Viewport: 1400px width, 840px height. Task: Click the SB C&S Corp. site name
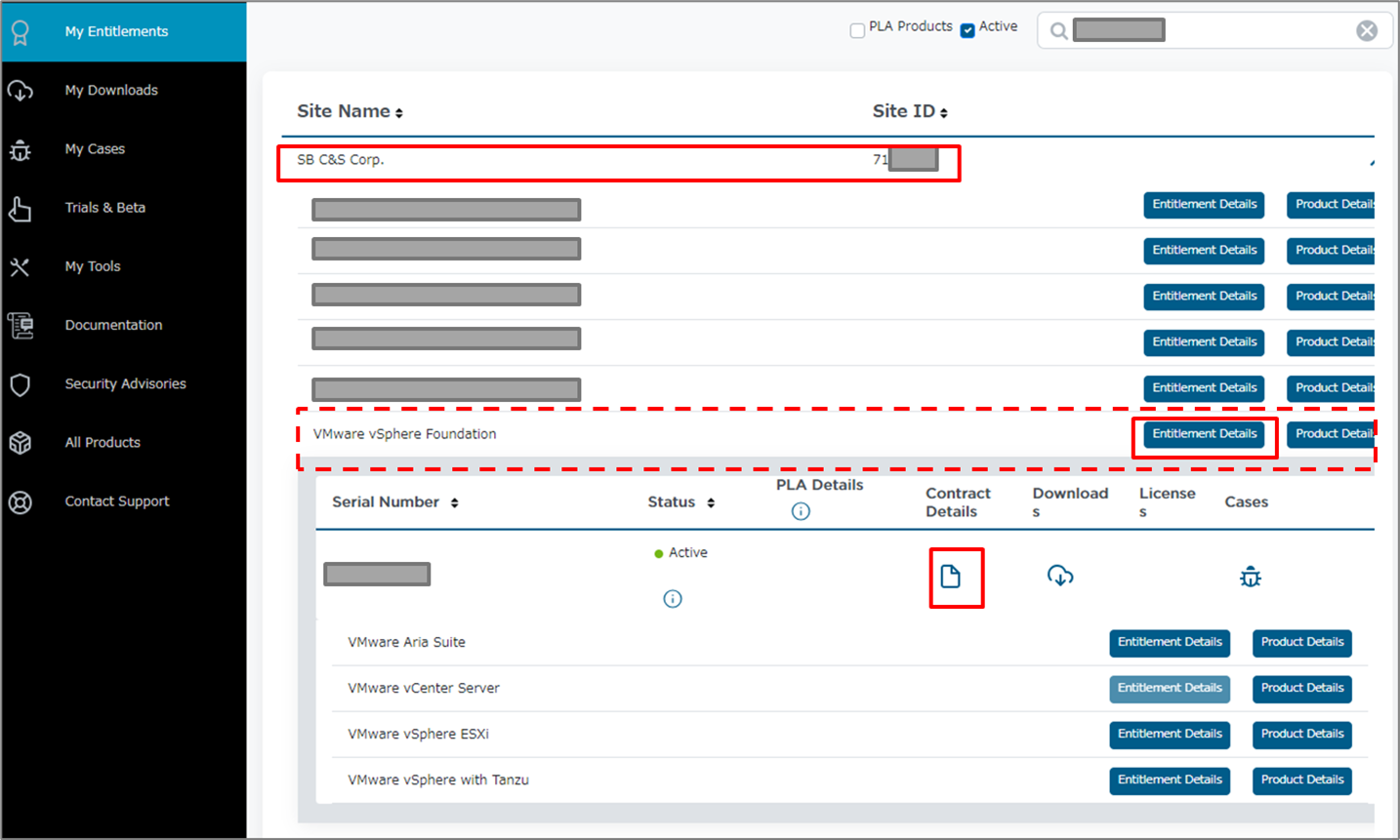(341, 160)
